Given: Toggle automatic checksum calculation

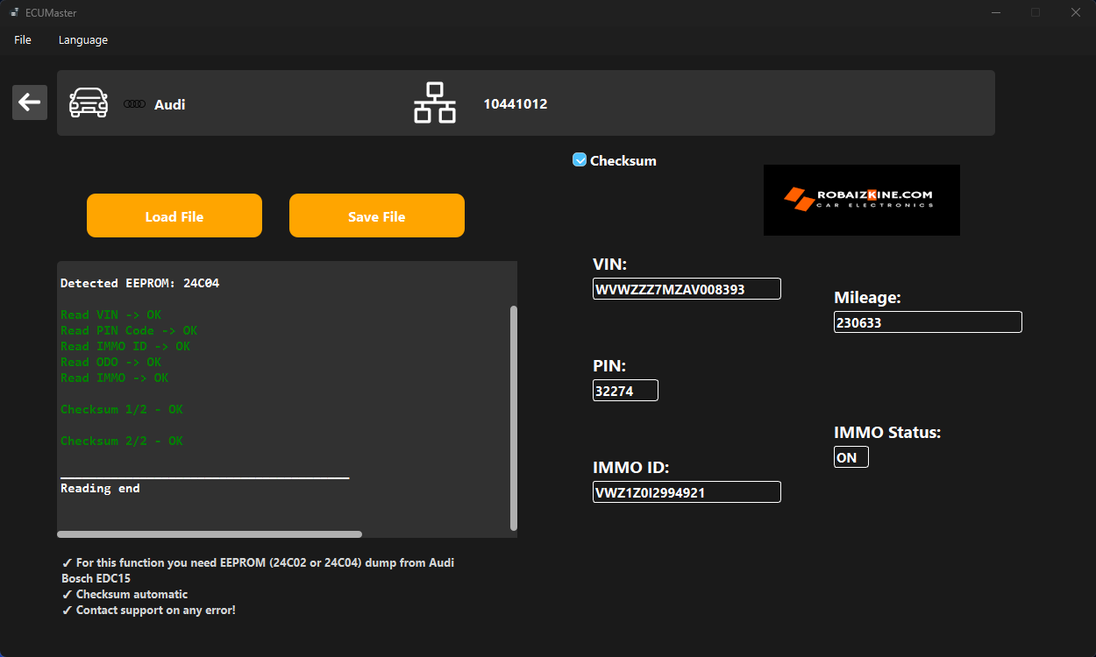Looking at the screenshot, I should point(579,159).
